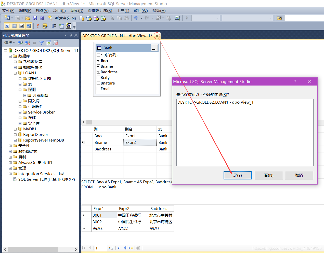Move to last result record icon
324x253 pixels.
[x=125, y=248]
